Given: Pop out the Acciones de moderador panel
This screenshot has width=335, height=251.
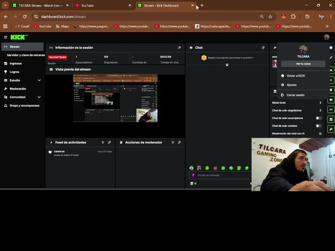Looking at the screenshot, I should (x=179, y=142).
